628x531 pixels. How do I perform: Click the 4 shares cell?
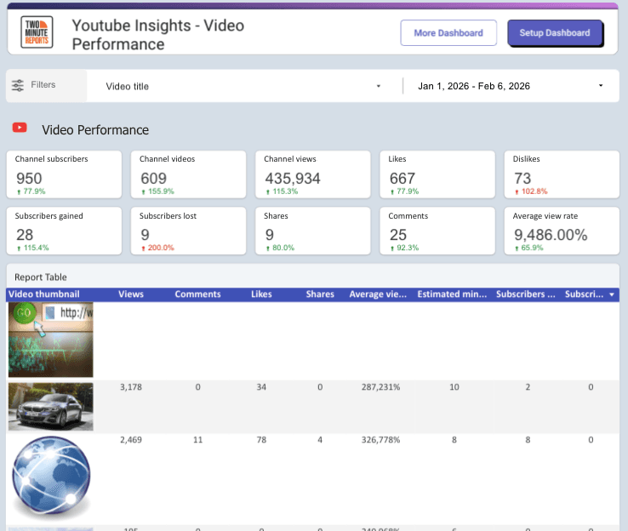[320, 440]
